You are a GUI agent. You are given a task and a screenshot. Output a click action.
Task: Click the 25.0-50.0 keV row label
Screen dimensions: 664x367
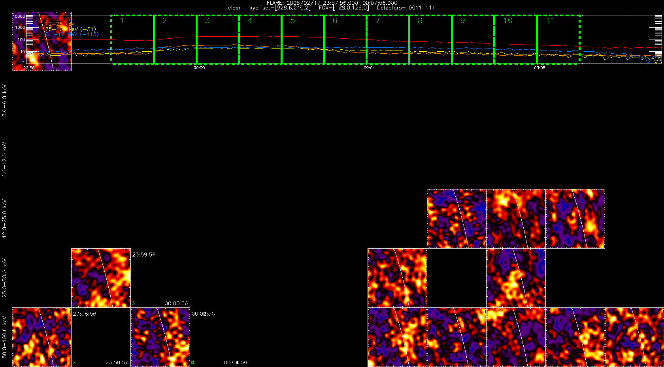(x=5, y=278)
